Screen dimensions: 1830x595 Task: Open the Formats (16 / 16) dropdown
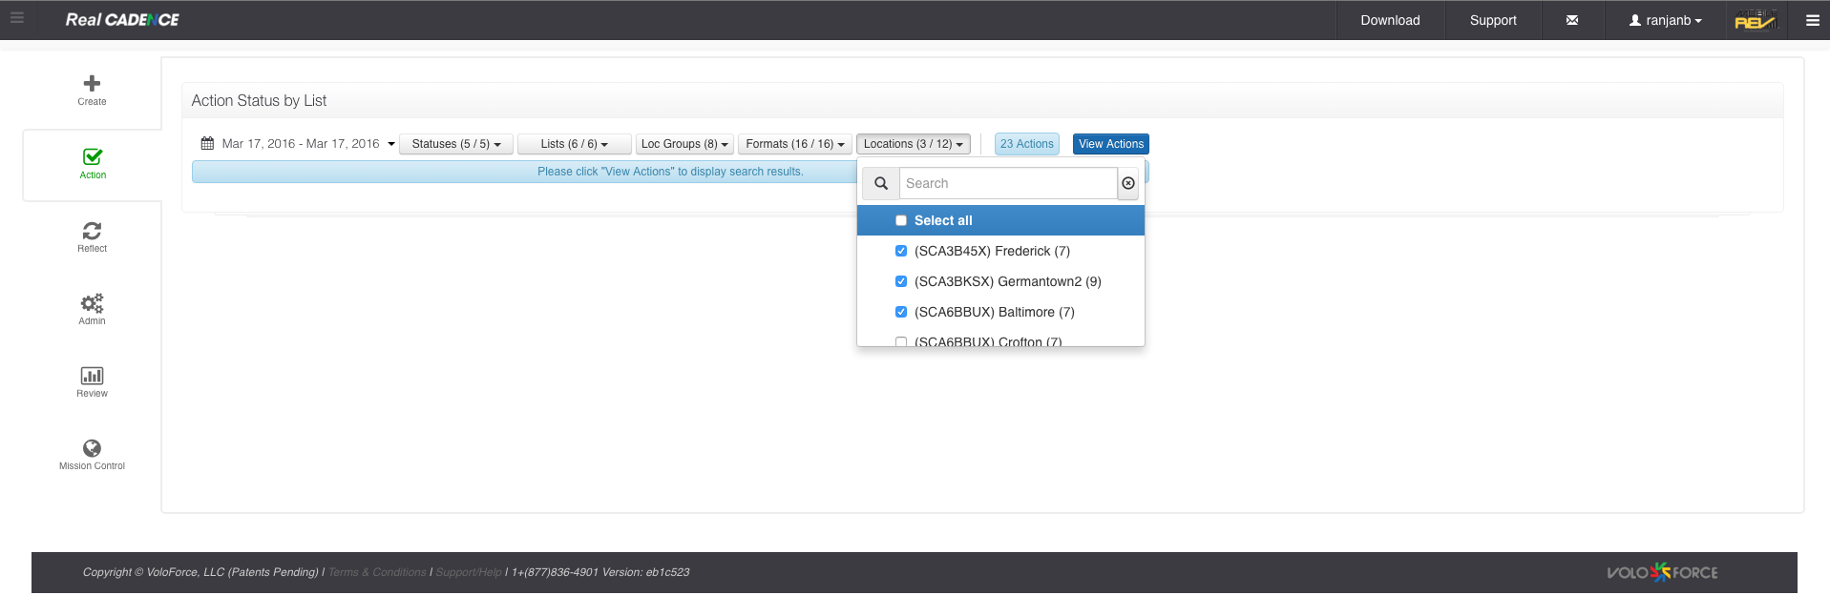794,144
